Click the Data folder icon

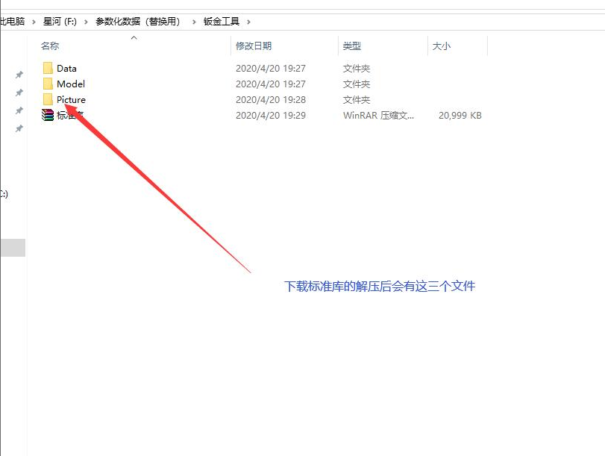[48, 69]
